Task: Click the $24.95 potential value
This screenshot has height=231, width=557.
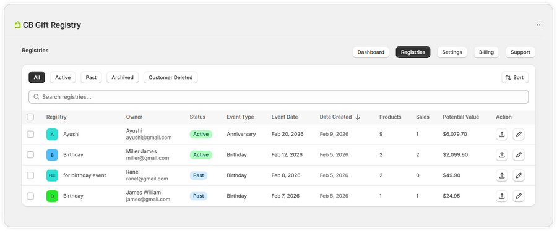Action: coord(452,196)
